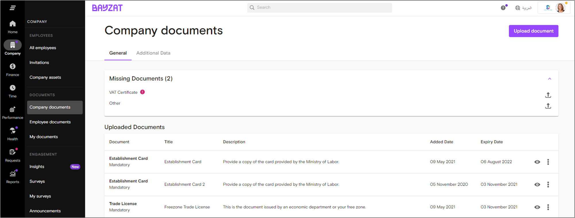Open the Health section icon

pos(13,131)
